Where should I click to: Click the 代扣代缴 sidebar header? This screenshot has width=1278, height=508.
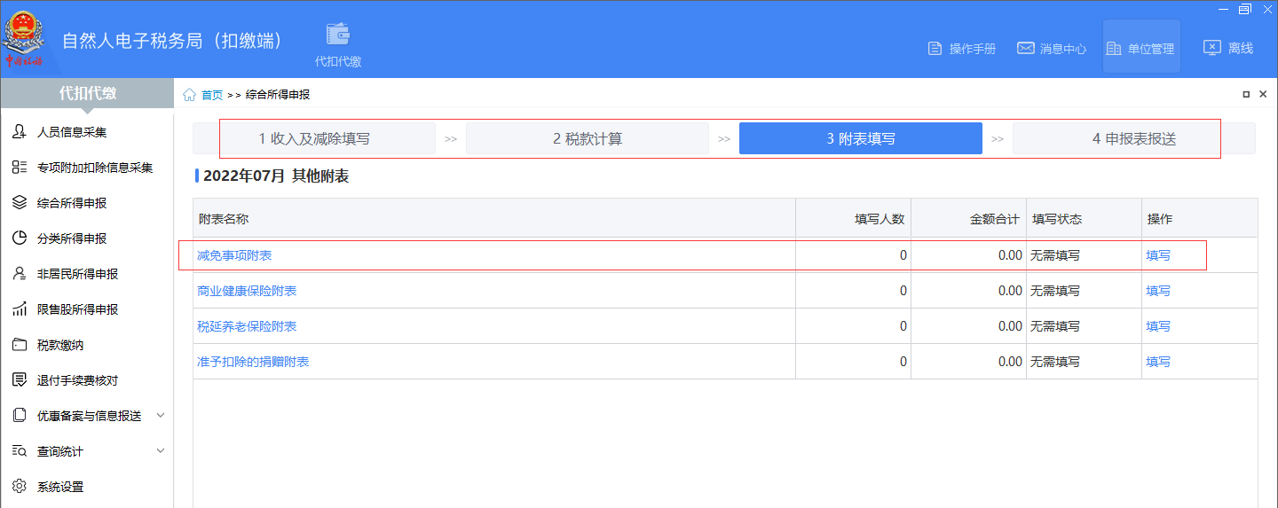click(88, 94)
